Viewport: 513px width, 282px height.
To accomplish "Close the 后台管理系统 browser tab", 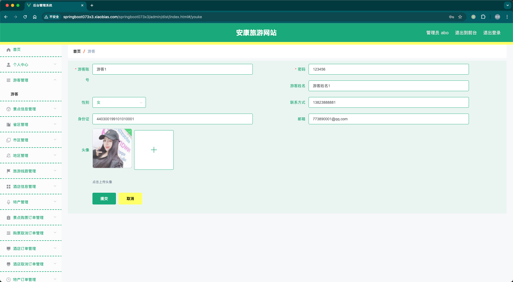I will [82, 5].
